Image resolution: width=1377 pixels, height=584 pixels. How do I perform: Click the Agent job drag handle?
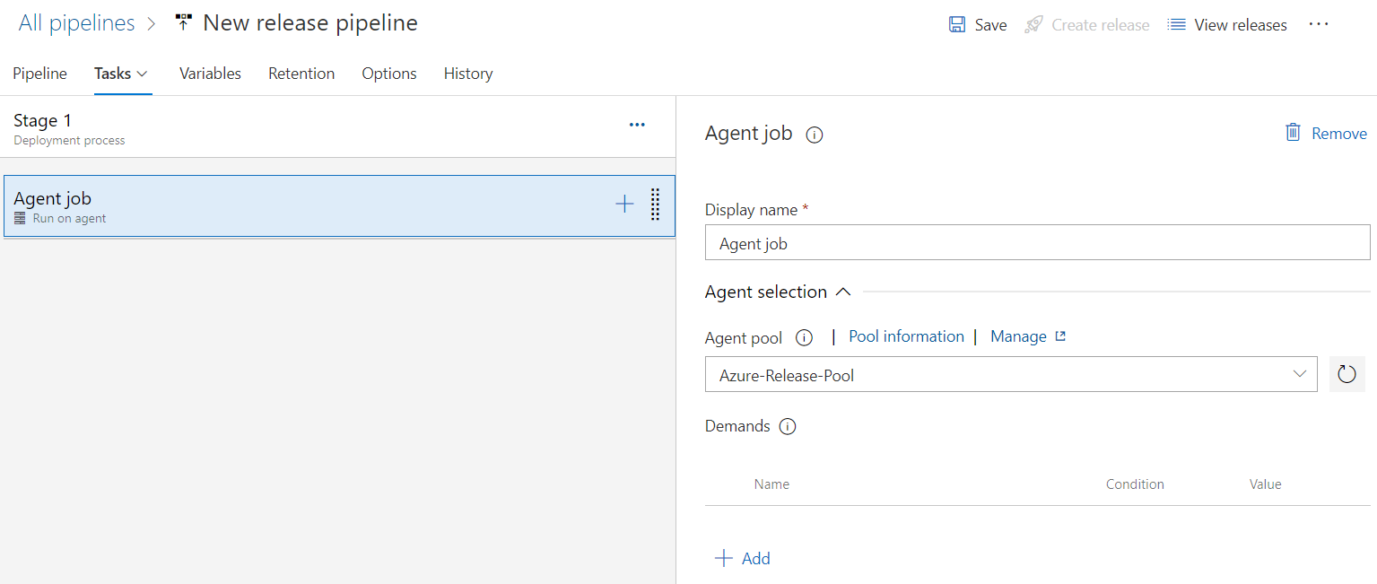coord(655,205)
